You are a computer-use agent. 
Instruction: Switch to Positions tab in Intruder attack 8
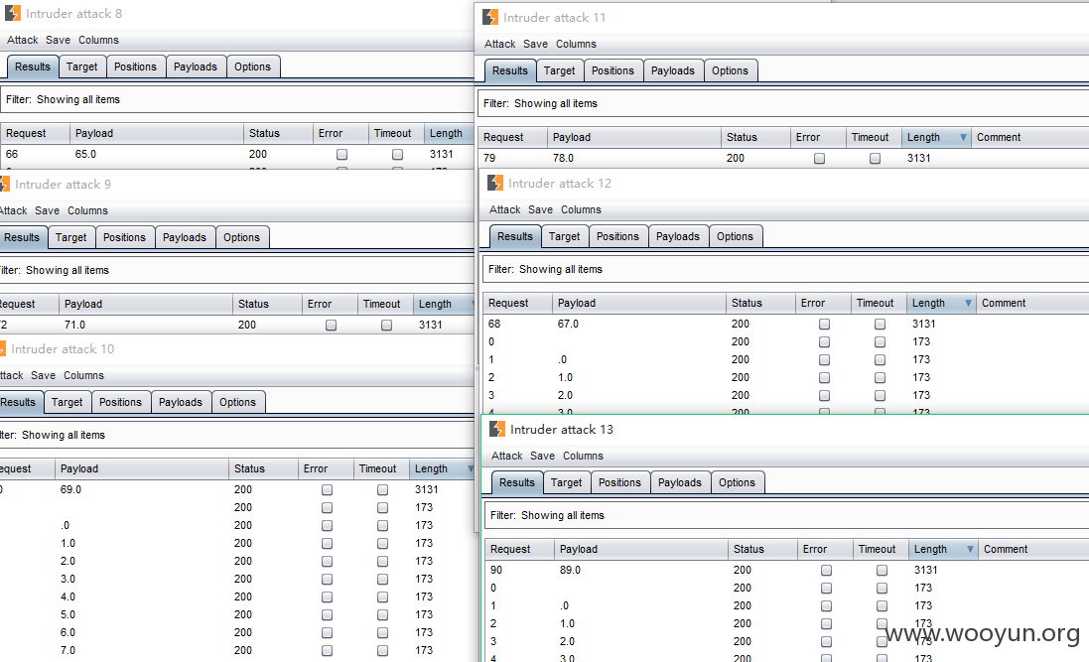(x=135, y=66)
